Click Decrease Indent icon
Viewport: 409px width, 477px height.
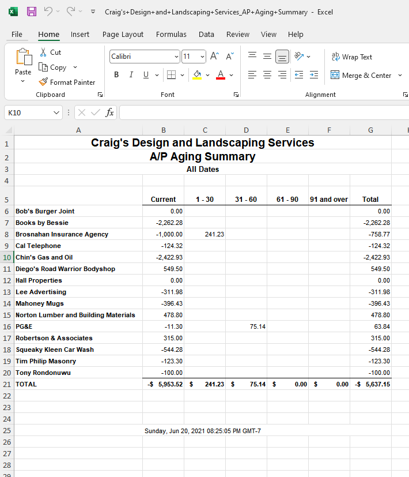[299, 75]
